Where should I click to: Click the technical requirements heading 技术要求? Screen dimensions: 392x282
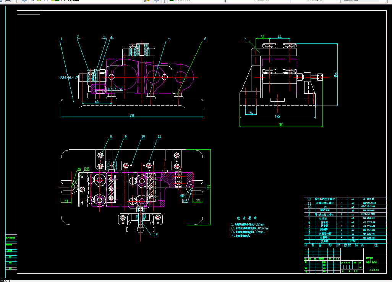point(247,218)
